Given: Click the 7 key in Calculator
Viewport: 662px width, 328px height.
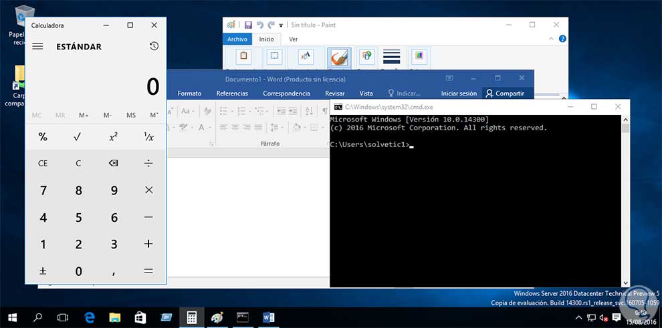Looking at the screenshot, I should 43,190.
